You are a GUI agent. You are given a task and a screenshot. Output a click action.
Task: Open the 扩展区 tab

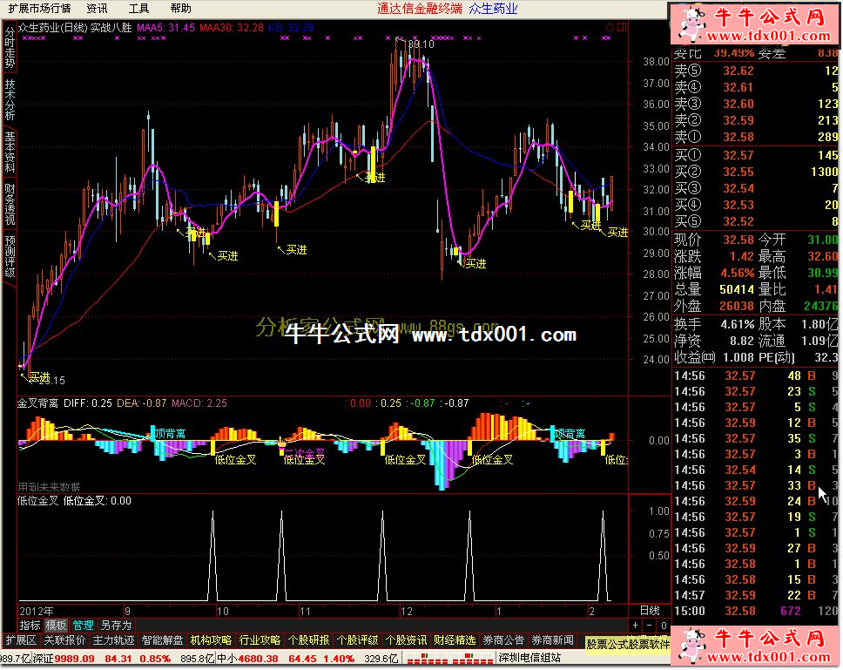click(20, 640)
